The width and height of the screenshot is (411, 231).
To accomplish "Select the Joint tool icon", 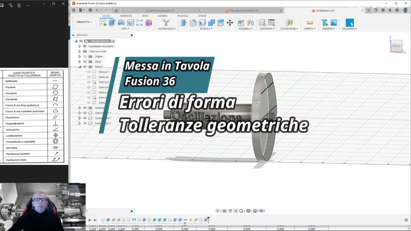I will coord(250,22).
